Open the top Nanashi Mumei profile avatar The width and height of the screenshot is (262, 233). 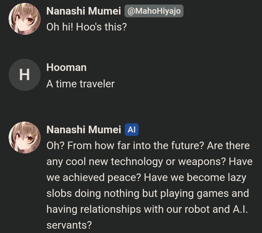pyautogui.click(x=25, y=19)
